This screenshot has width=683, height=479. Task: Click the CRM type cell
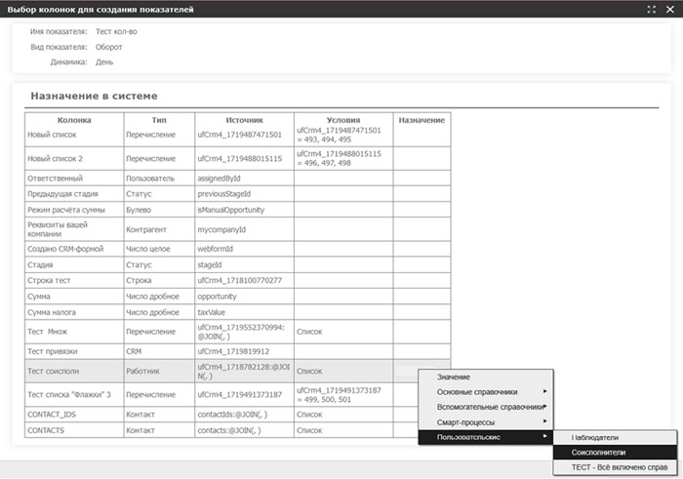[159, 351]
